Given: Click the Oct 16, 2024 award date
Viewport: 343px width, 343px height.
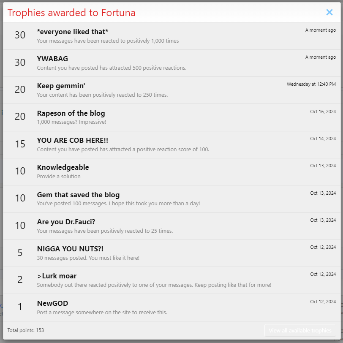Looking at the screenshot, I should 323,112.
